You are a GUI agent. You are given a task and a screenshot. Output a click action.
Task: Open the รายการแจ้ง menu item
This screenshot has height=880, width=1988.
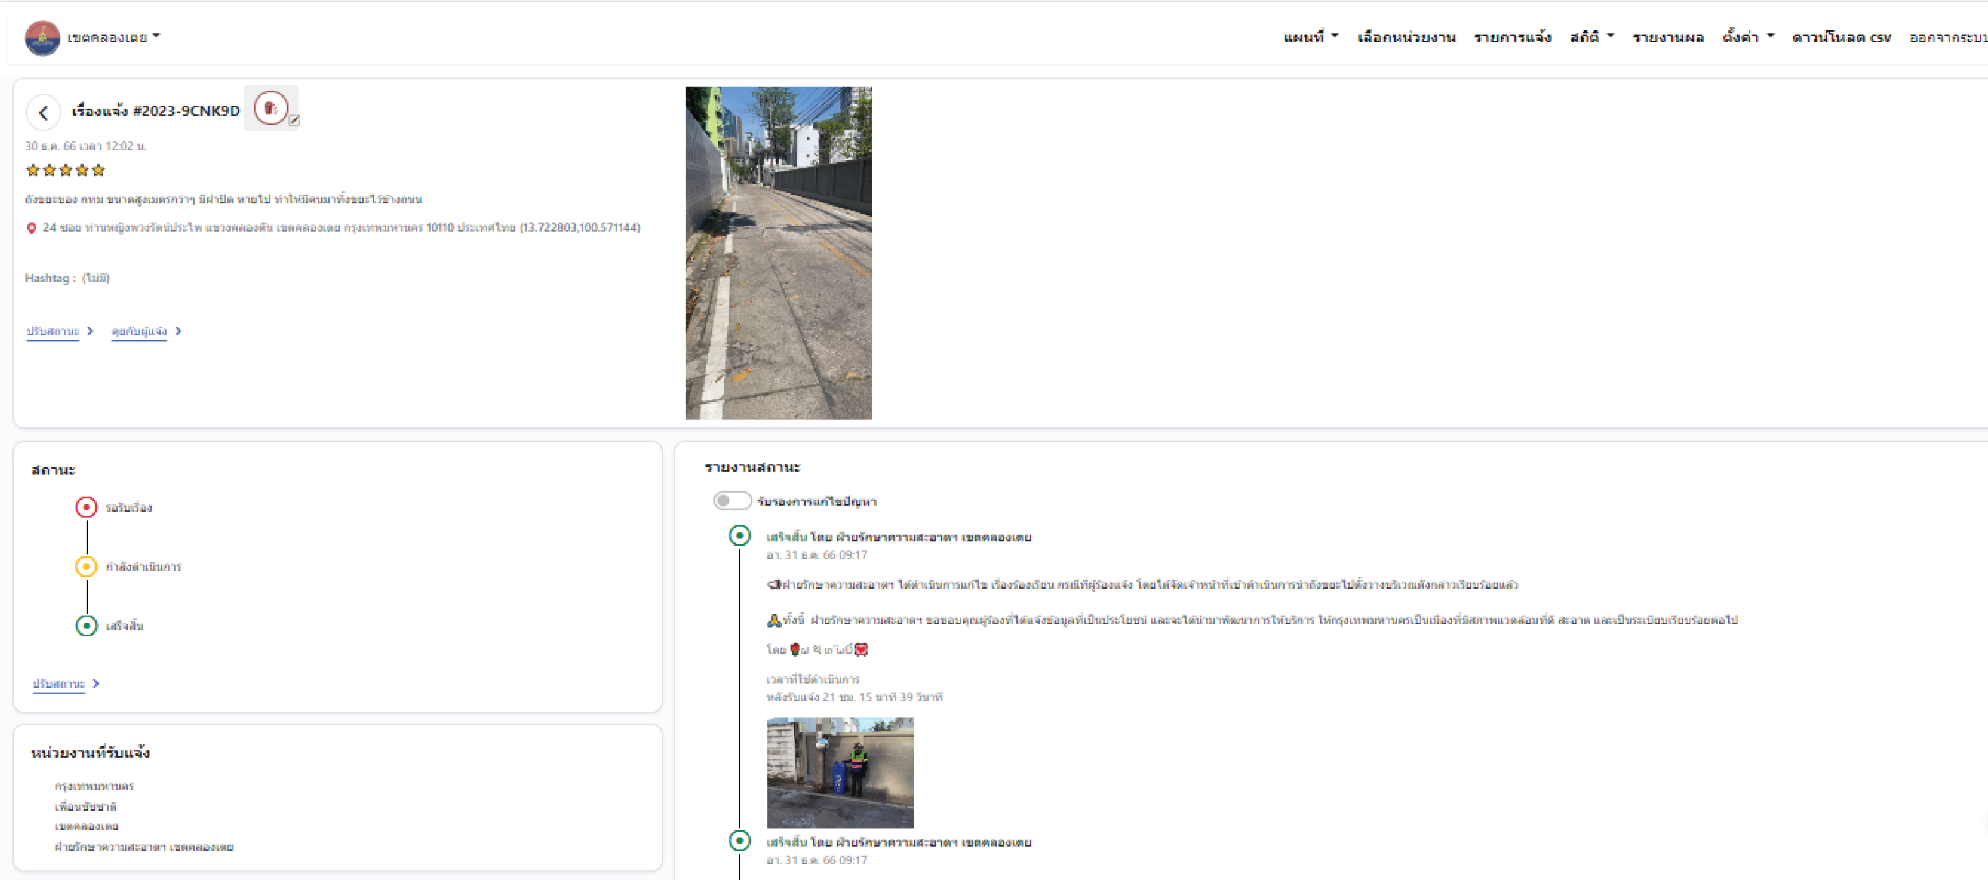(1512, 37)
